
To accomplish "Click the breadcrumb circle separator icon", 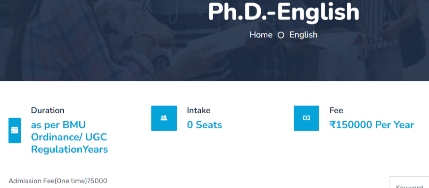I will point(281,35).
